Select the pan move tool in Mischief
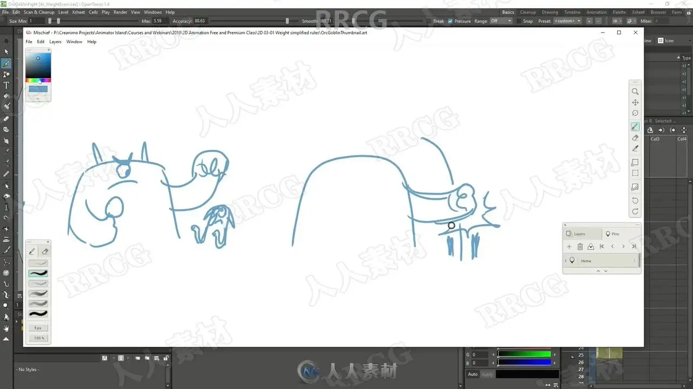The height and width of the screenshot is (389, 693). (635, 102)
